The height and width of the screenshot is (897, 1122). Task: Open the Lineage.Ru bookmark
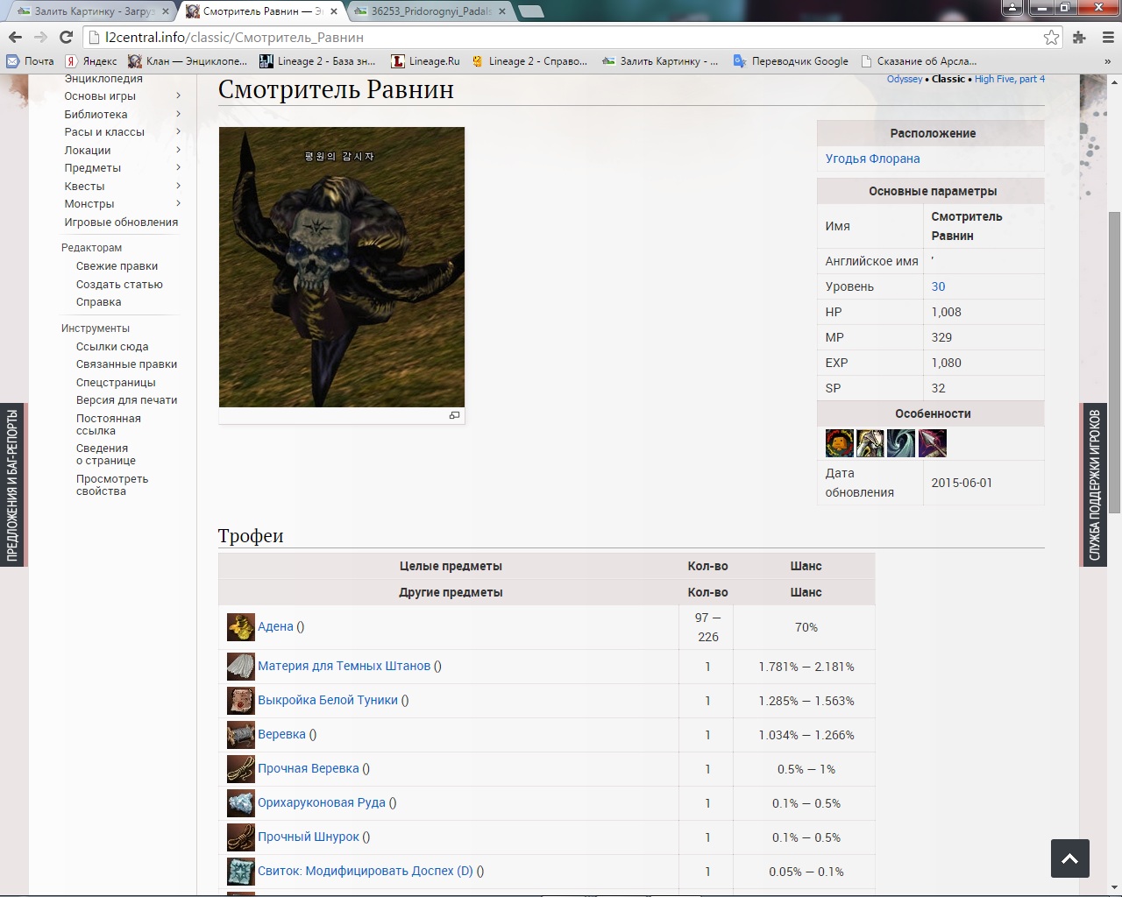pos(425,61)
